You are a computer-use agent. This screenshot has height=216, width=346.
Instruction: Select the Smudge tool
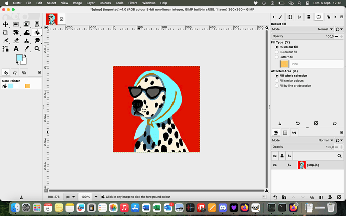point(37,41)
